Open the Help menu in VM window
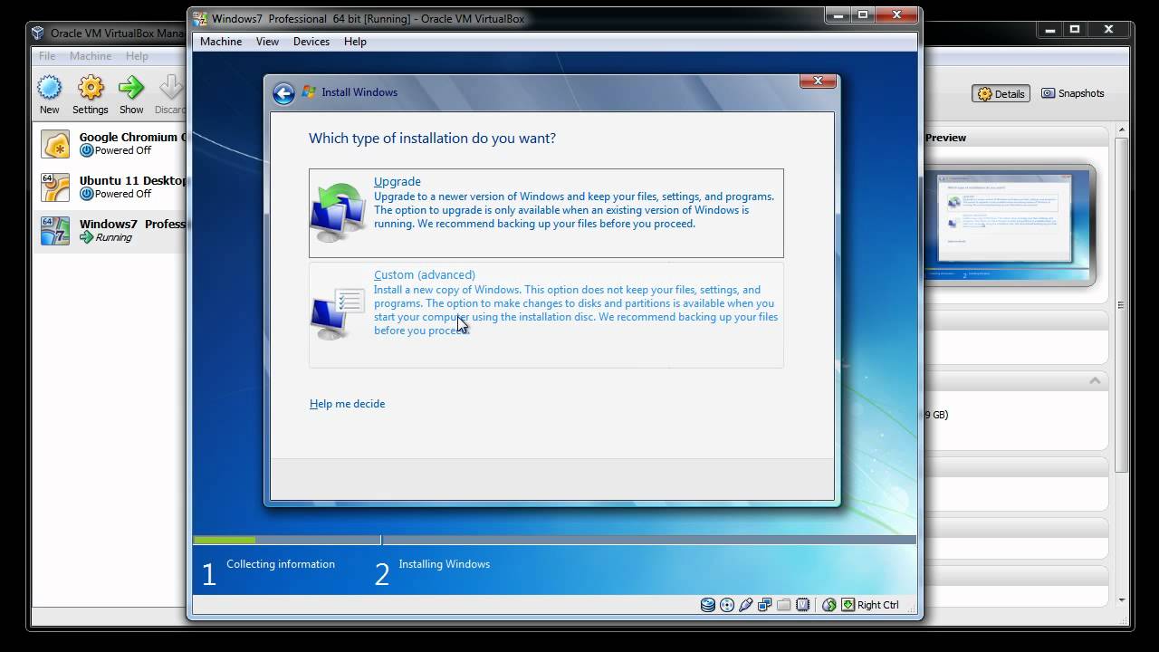 tap(355, 42)
